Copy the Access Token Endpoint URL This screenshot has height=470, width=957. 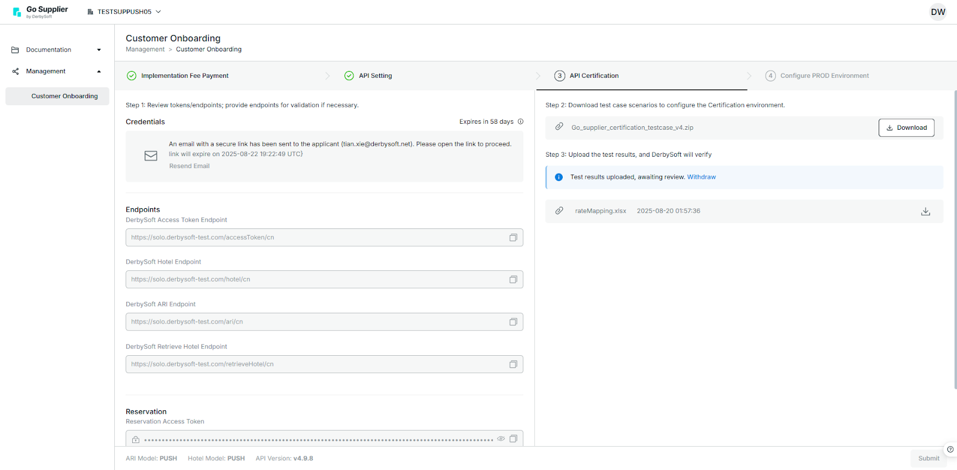(x=513, y=237)
